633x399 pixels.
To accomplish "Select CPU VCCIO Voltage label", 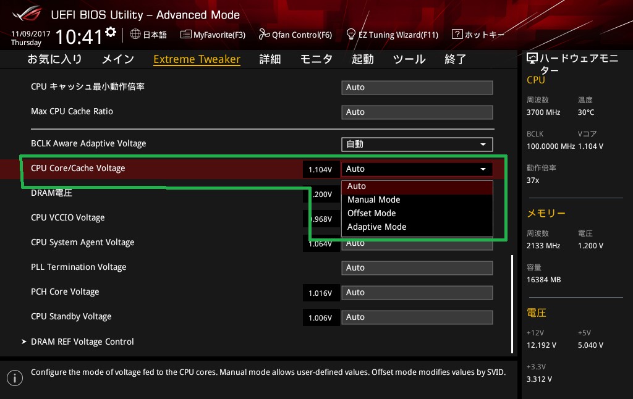I will click(x=68, y=218).
